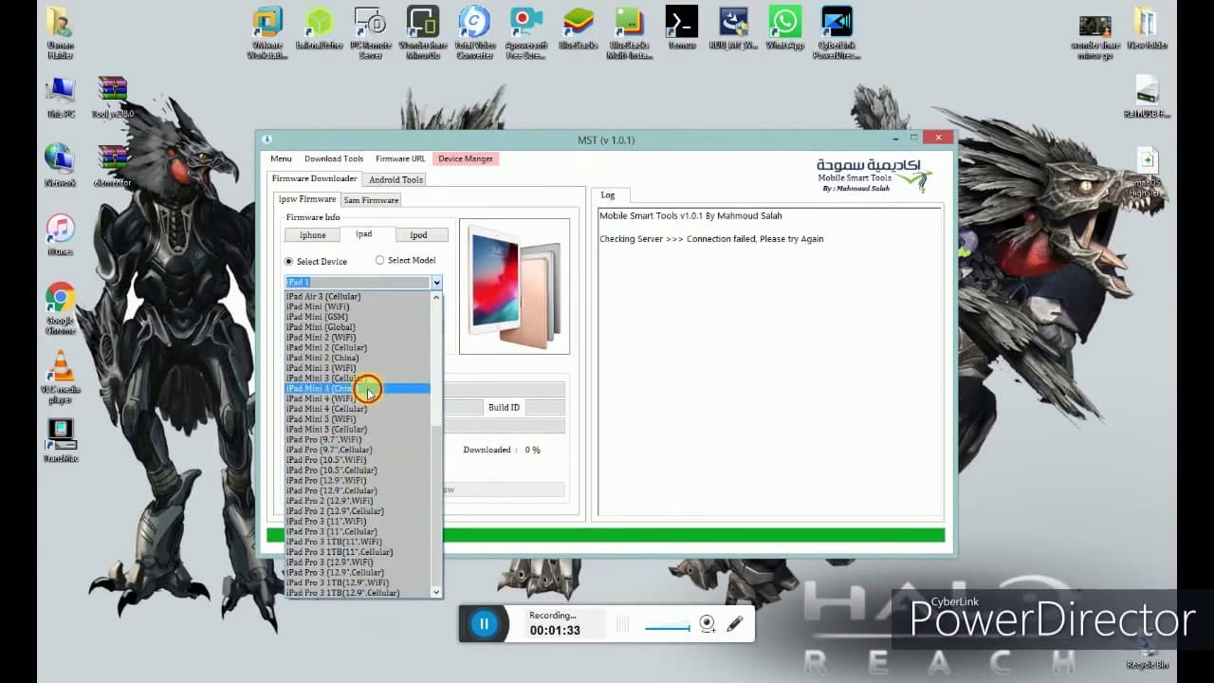Image resolution: width=1214 pixels, height=683 pixels.
Task: Select iPad Mini 2 (China) list entry
Action: click(358, 358)
